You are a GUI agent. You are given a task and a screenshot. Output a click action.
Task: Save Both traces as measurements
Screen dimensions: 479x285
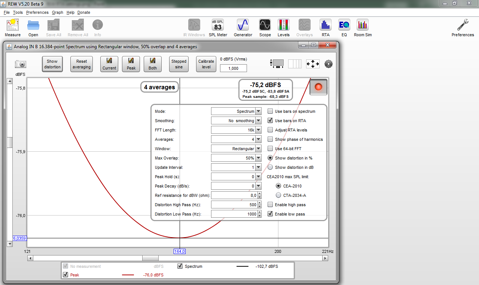153,64
